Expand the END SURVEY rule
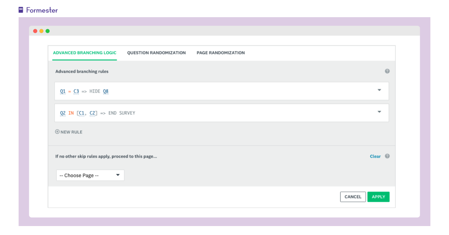The image size is (449, 235). click(x=379, y=112)
